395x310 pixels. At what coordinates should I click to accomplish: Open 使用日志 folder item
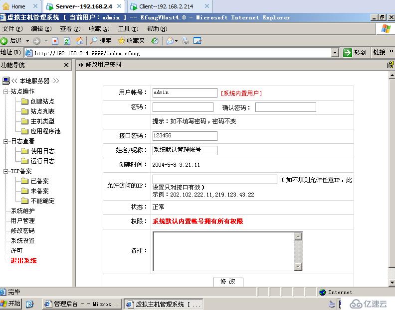(x=38, y=151)
